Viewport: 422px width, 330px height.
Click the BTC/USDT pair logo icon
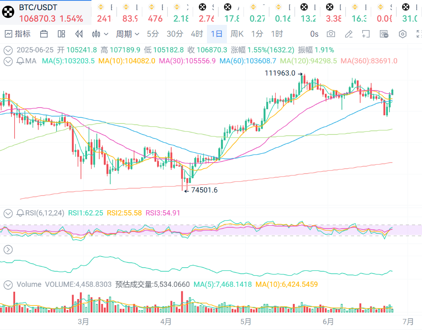coord(9,12)
